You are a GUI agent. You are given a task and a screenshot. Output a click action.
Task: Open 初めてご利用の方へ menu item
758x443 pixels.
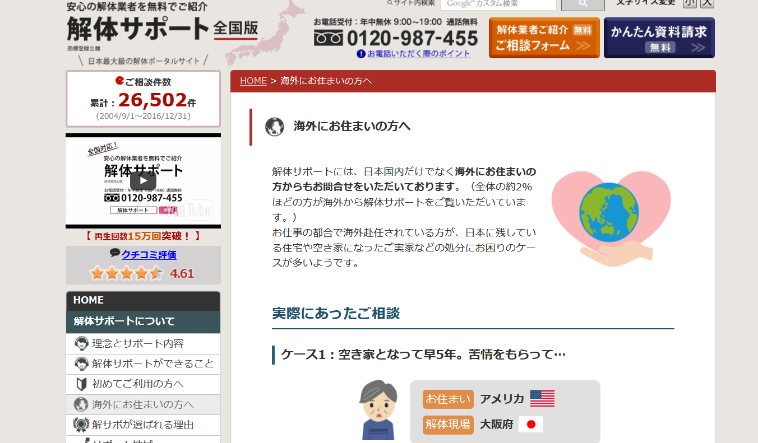(x=143, y=384)
